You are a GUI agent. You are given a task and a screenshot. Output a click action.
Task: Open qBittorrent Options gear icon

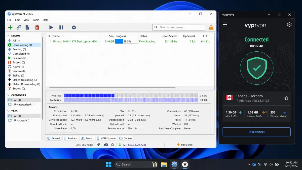pyautogui.click(x=74, y=27)
